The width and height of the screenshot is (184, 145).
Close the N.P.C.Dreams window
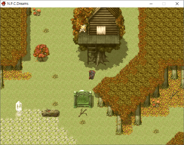[x=177, y=4]
